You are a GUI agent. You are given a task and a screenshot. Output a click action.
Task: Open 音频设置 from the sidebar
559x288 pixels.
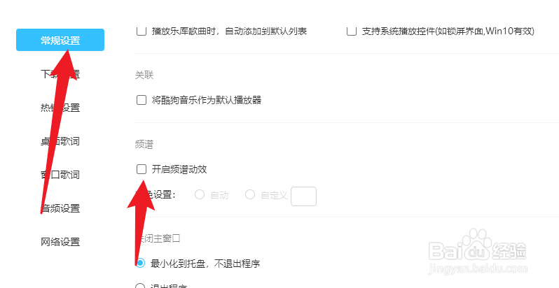(60, 208)
